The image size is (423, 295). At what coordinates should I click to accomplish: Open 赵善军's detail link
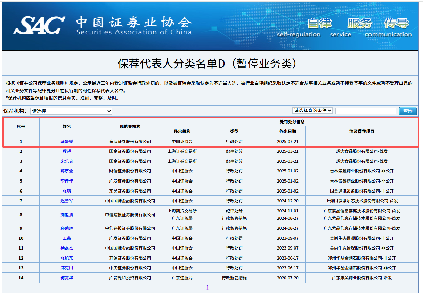point(67,201)
